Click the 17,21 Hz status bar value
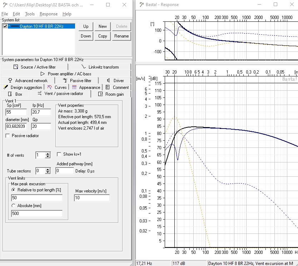This screenshot has width=298, height=266. [144, 264]
